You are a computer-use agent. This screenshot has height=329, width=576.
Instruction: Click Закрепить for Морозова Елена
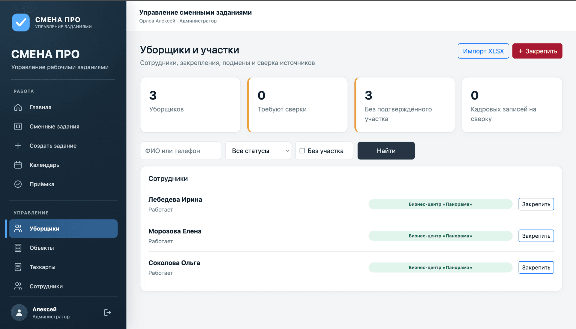coord(536,236)
